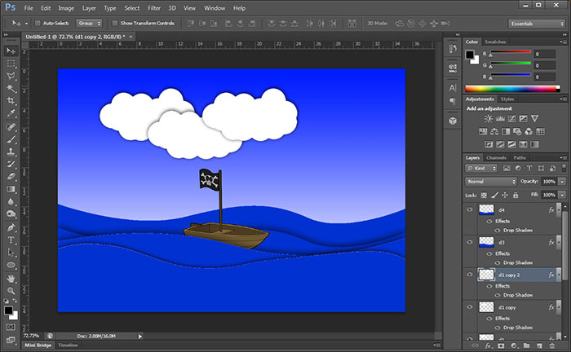Select the Hand tool

11,278
